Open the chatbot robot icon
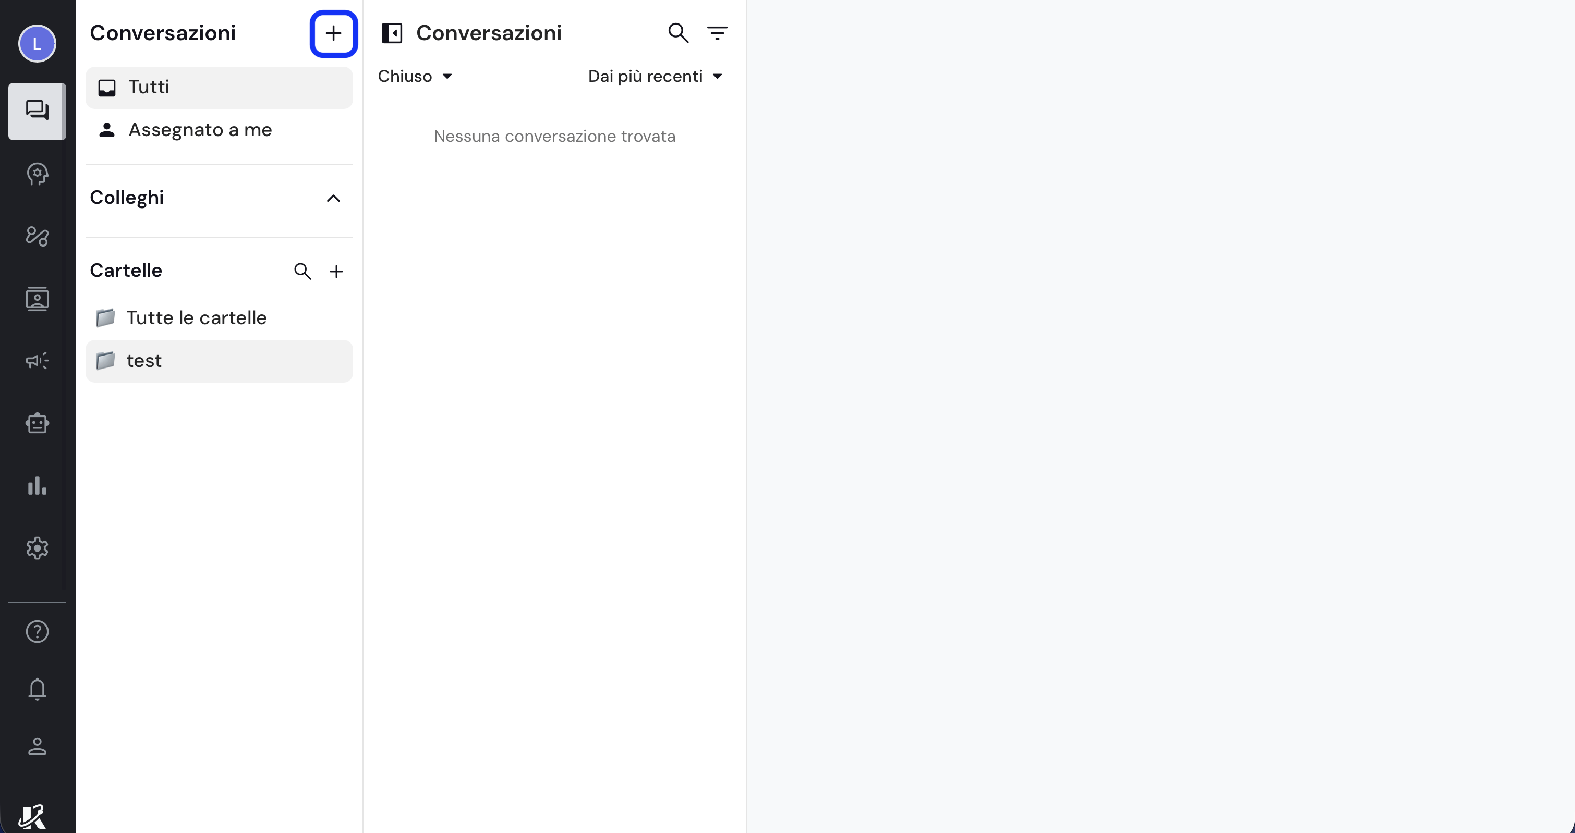 coord(38,423)
